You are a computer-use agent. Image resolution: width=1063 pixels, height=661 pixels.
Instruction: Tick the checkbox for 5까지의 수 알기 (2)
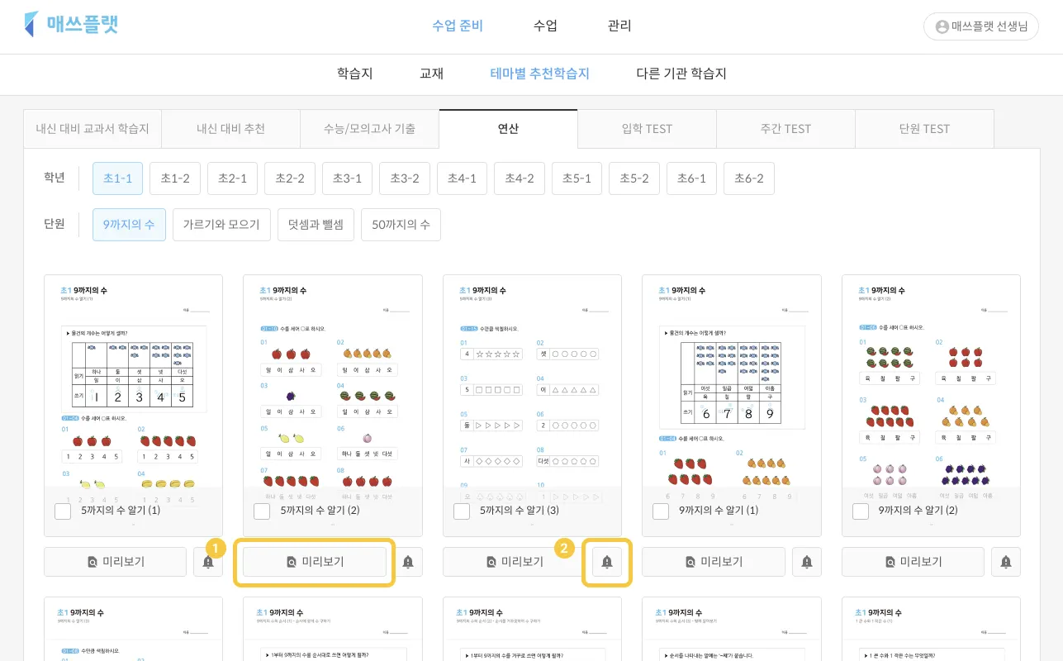pyautogui.click(x=263, y=511)
